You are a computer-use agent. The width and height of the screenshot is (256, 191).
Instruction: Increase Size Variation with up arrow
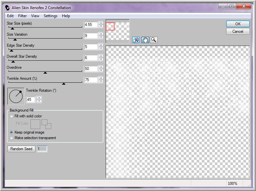tap(101, 34)
